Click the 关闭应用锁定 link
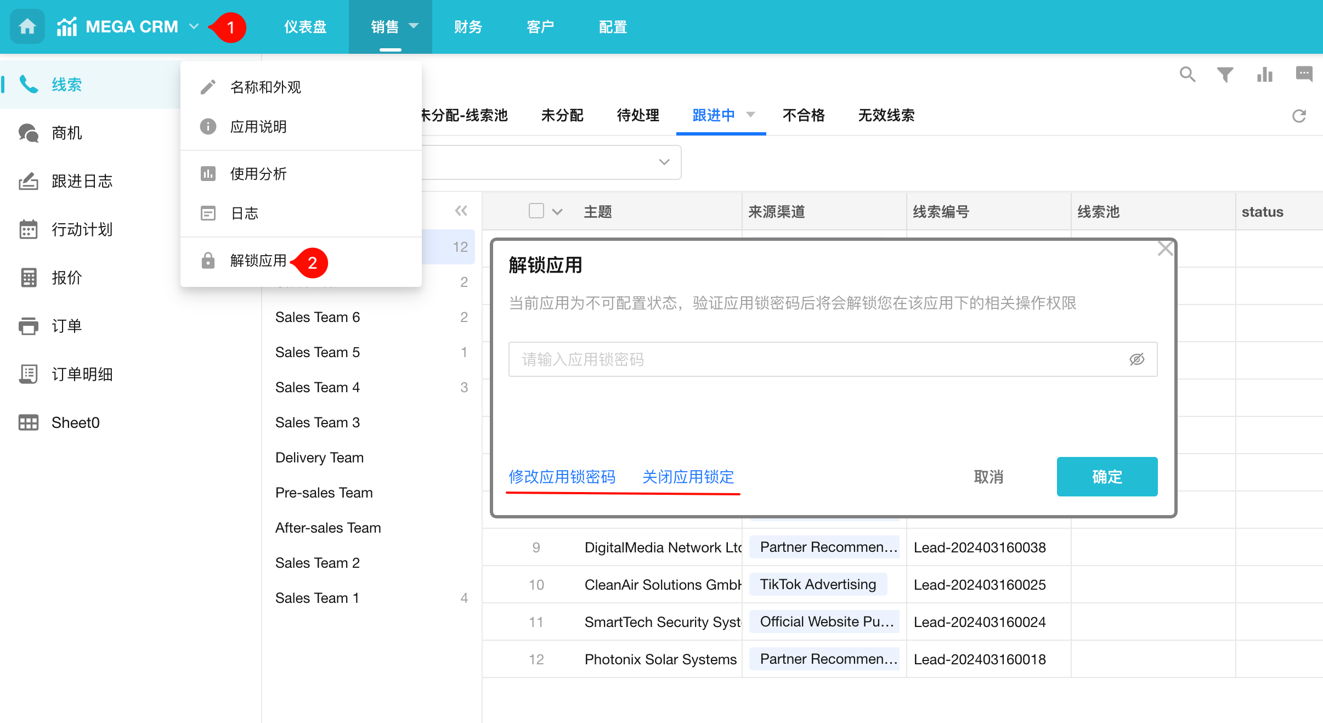 click(x=688, y=476)
